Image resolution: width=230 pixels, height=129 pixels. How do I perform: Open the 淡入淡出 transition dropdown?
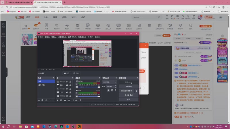pyautogui.click(x=110, y=82)
